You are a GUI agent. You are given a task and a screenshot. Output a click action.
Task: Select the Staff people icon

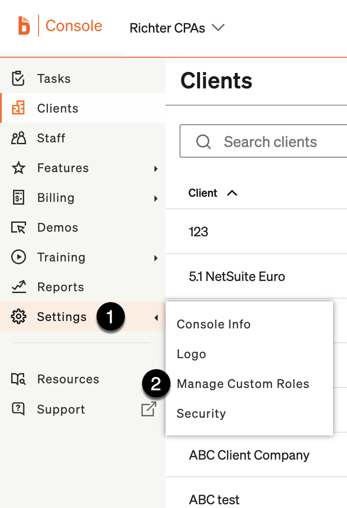[18, 138]
